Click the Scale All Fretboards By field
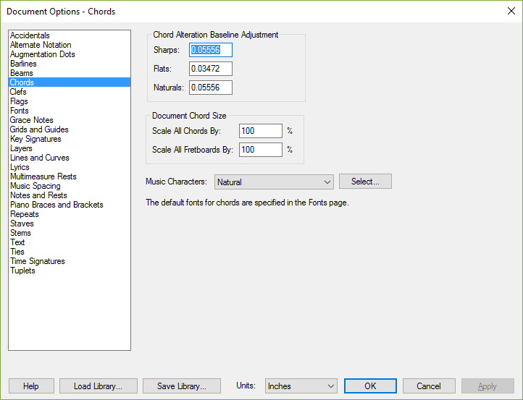Image resolution: width=523 pixels, height=400 pixels. point(261,150)
